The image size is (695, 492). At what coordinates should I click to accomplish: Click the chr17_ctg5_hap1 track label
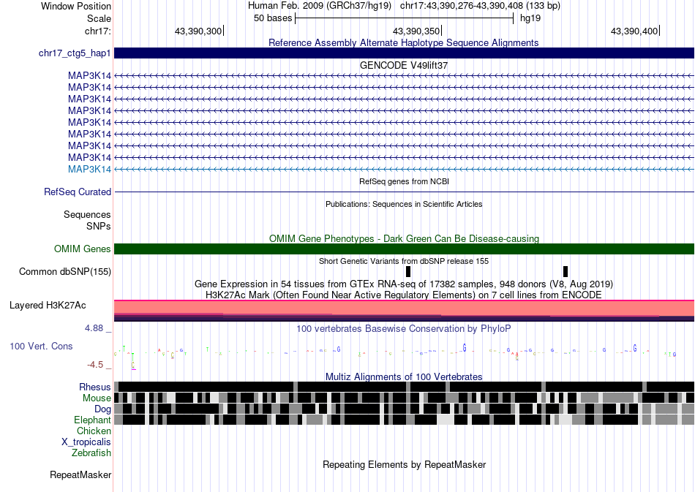click(x=75, y=53)
